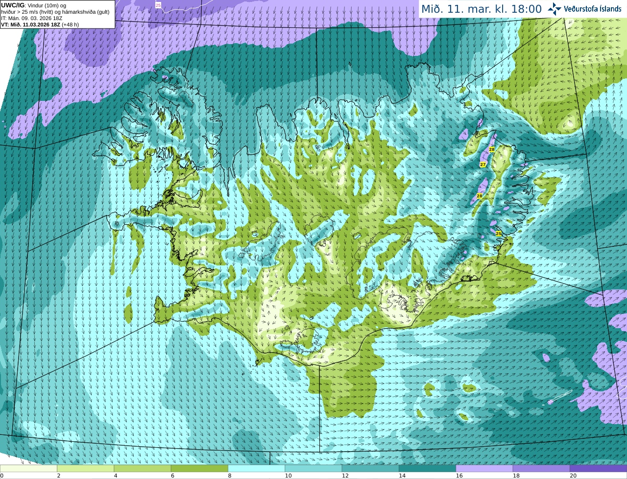The height and width of the screenshot is (479, 627).
Task: Pick the medium teal 12–14 m/s legend swatch
Action: point(370,468)
